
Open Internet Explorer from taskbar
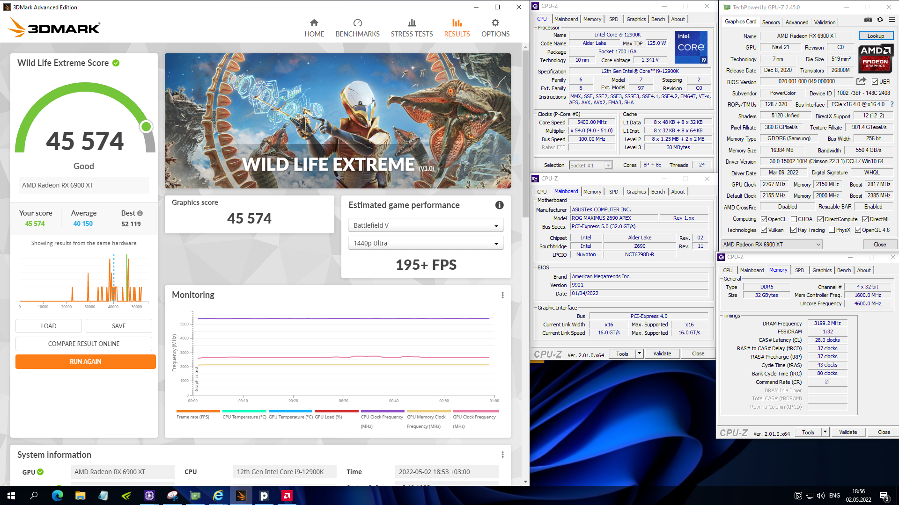click(x=218, y=496)
